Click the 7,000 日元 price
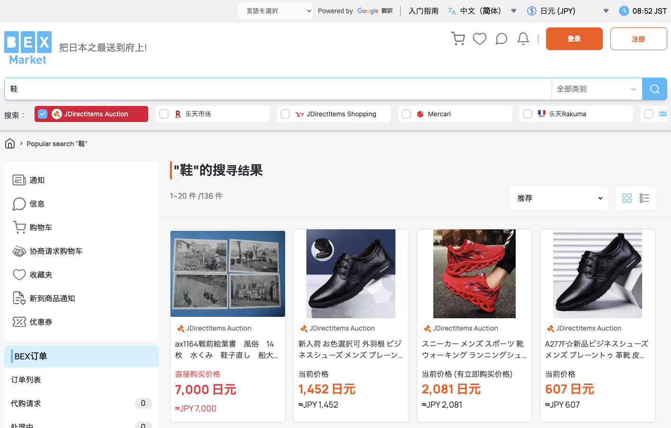This screenshot has height=428, width=671. [206, 390]
